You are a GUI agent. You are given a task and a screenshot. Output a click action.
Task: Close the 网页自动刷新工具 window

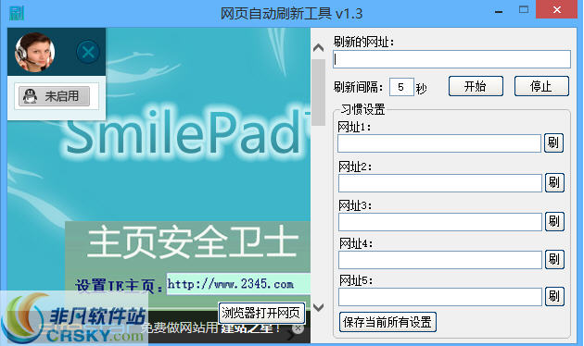pos(557,9)
